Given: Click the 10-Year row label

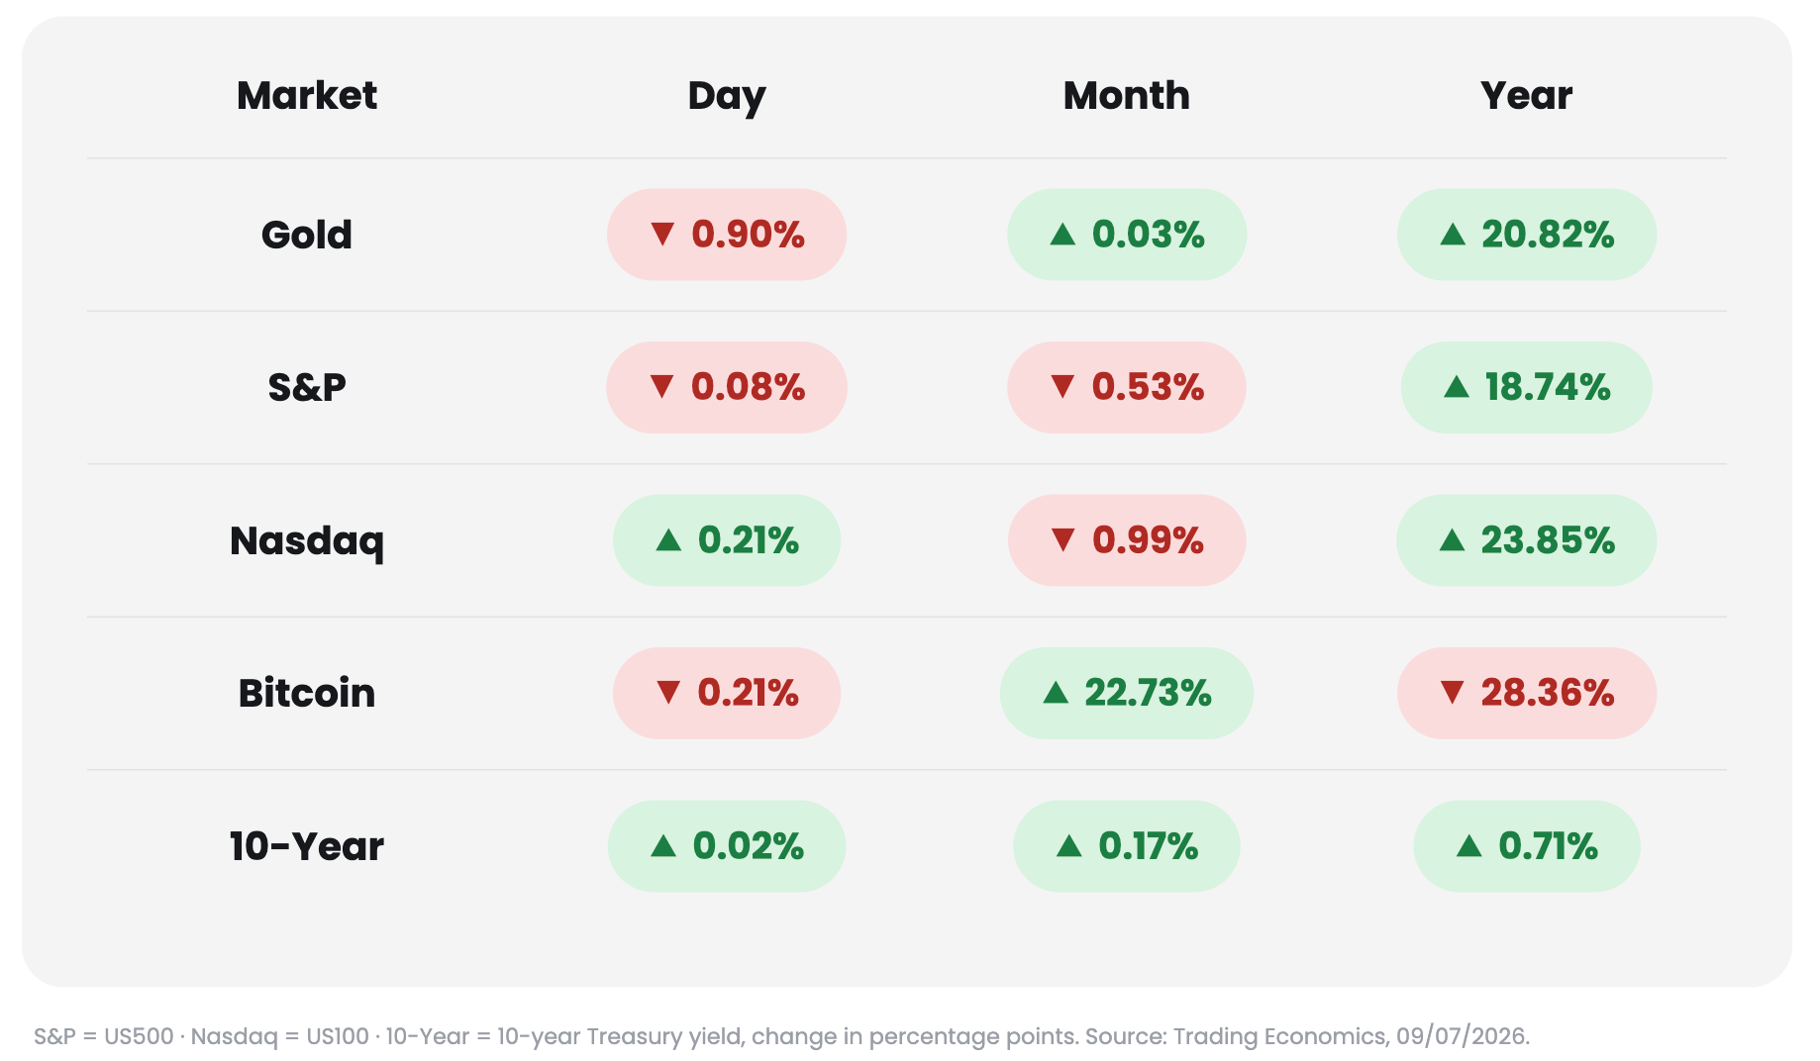Looking at the screenshot, I should [x=307, y=846].
